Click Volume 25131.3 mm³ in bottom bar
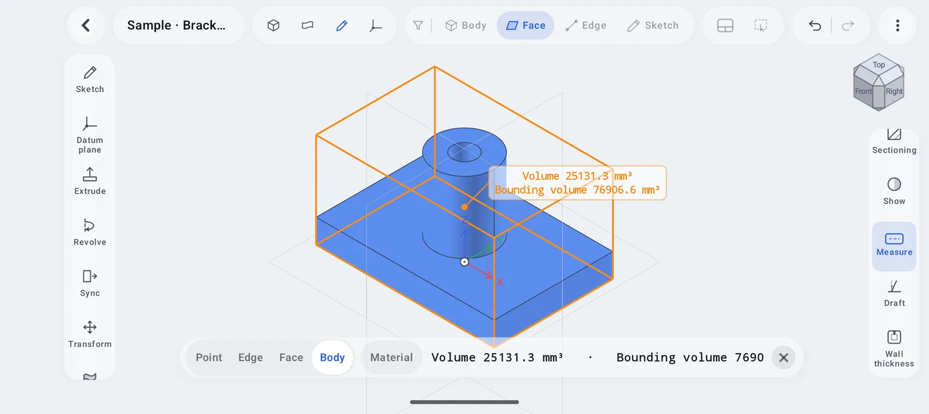The height and width of the screenshot is (414, 929). click(497, 358)
